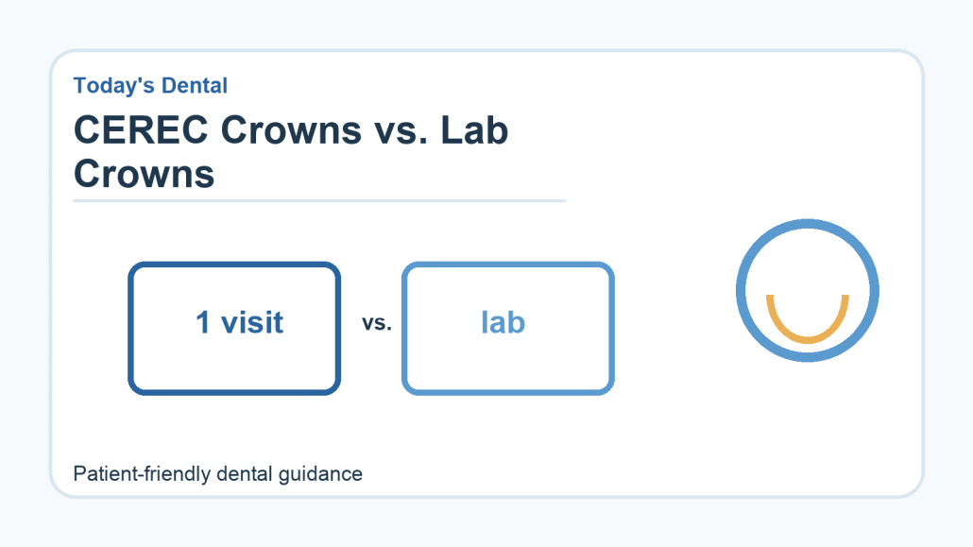
Task: Click the word "Today's" in brand label
Action: [x=113, y=85]
